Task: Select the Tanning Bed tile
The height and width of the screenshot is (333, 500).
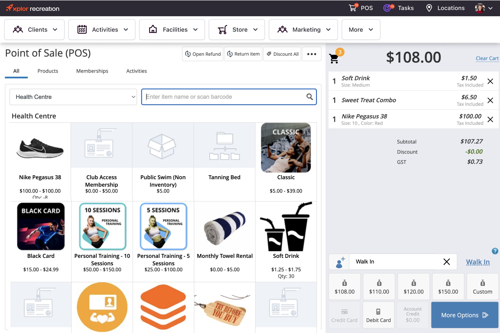Action: 224,161
